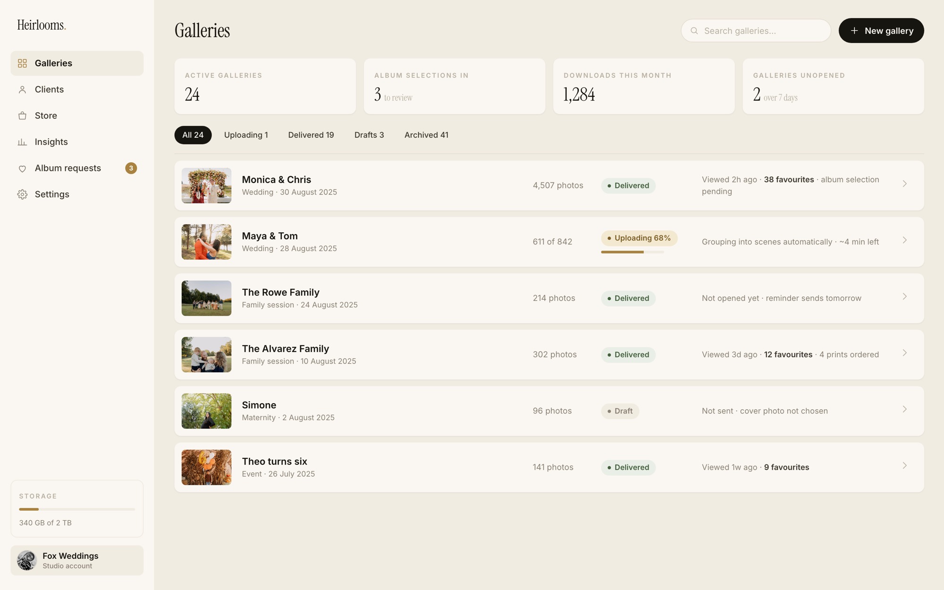Open the Active Galleries stat card
Screen dimensions: 944x590
[x=265, y=86]
